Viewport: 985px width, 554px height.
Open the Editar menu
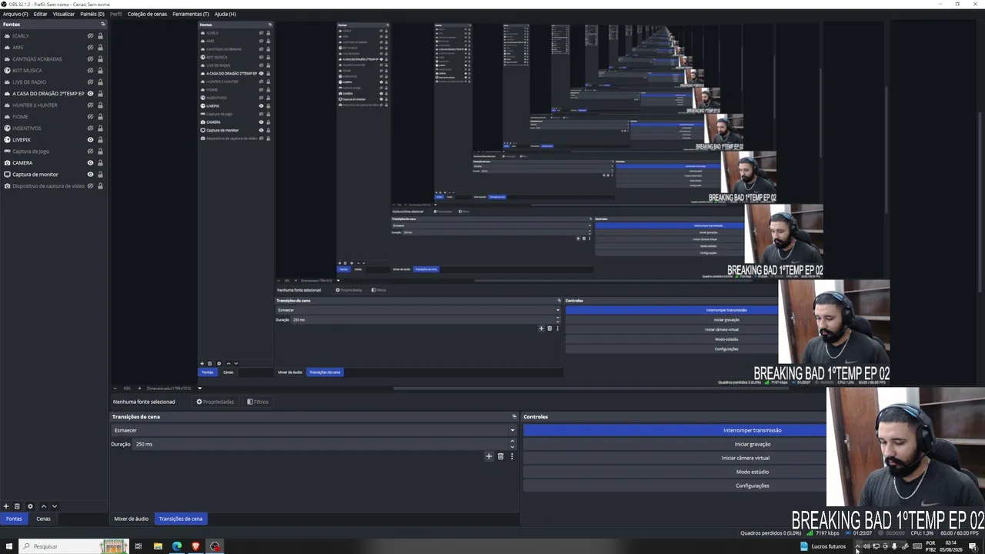coord(41,14)
